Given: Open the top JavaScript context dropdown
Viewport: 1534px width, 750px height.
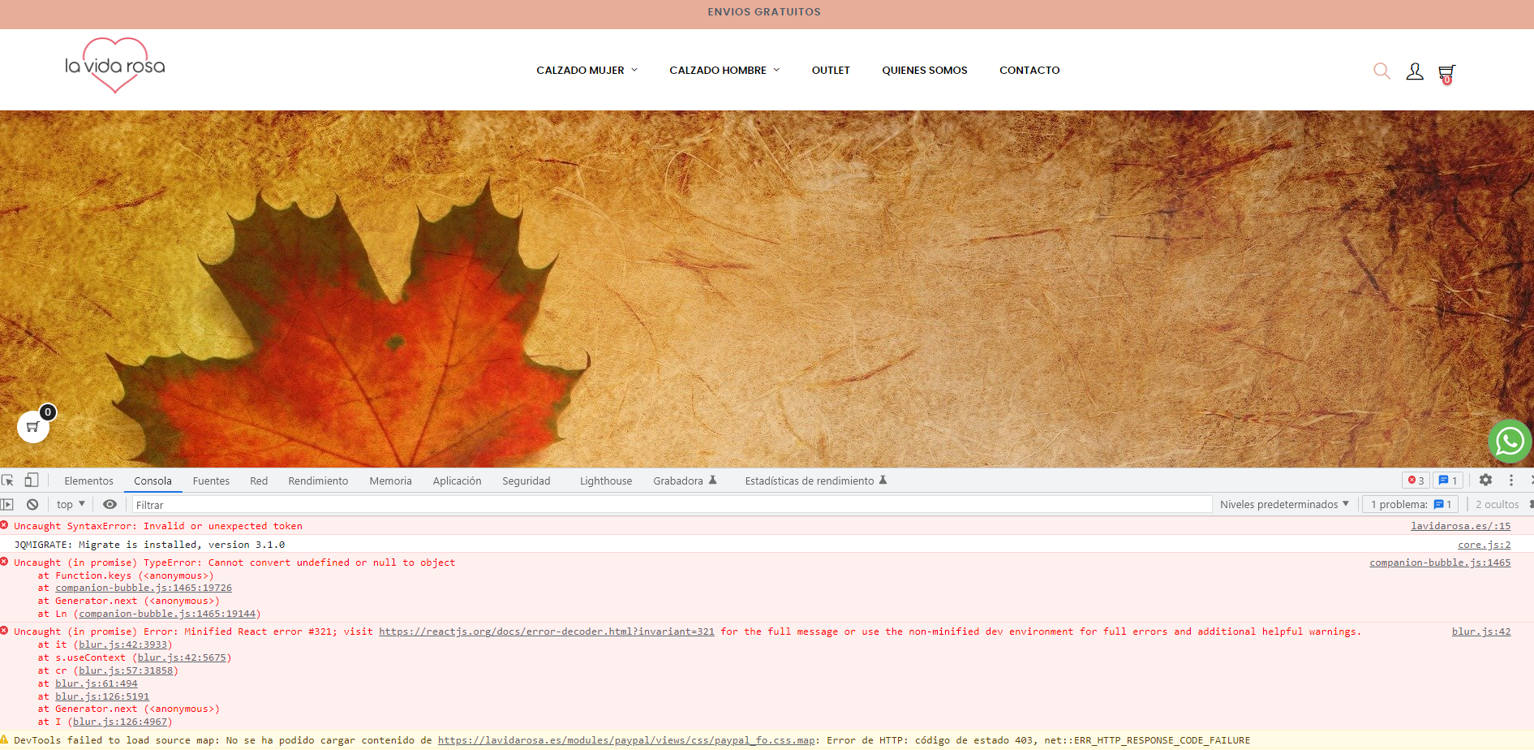Looking at the screenshot, I should 71,504.
